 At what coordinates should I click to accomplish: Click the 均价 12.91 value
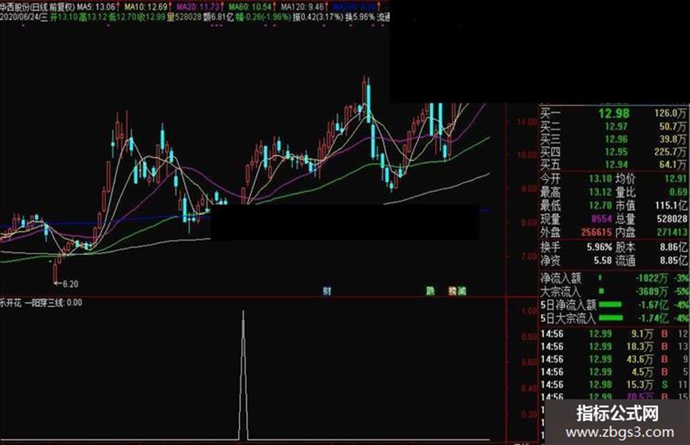tap(675, 179)
